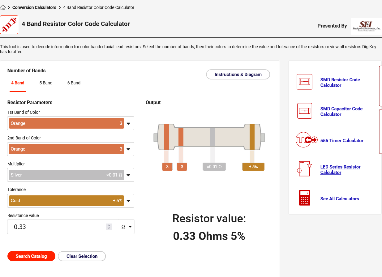Click the Clear Selection button
This screenshot has width=382, height=277.
tap(82, 256)
